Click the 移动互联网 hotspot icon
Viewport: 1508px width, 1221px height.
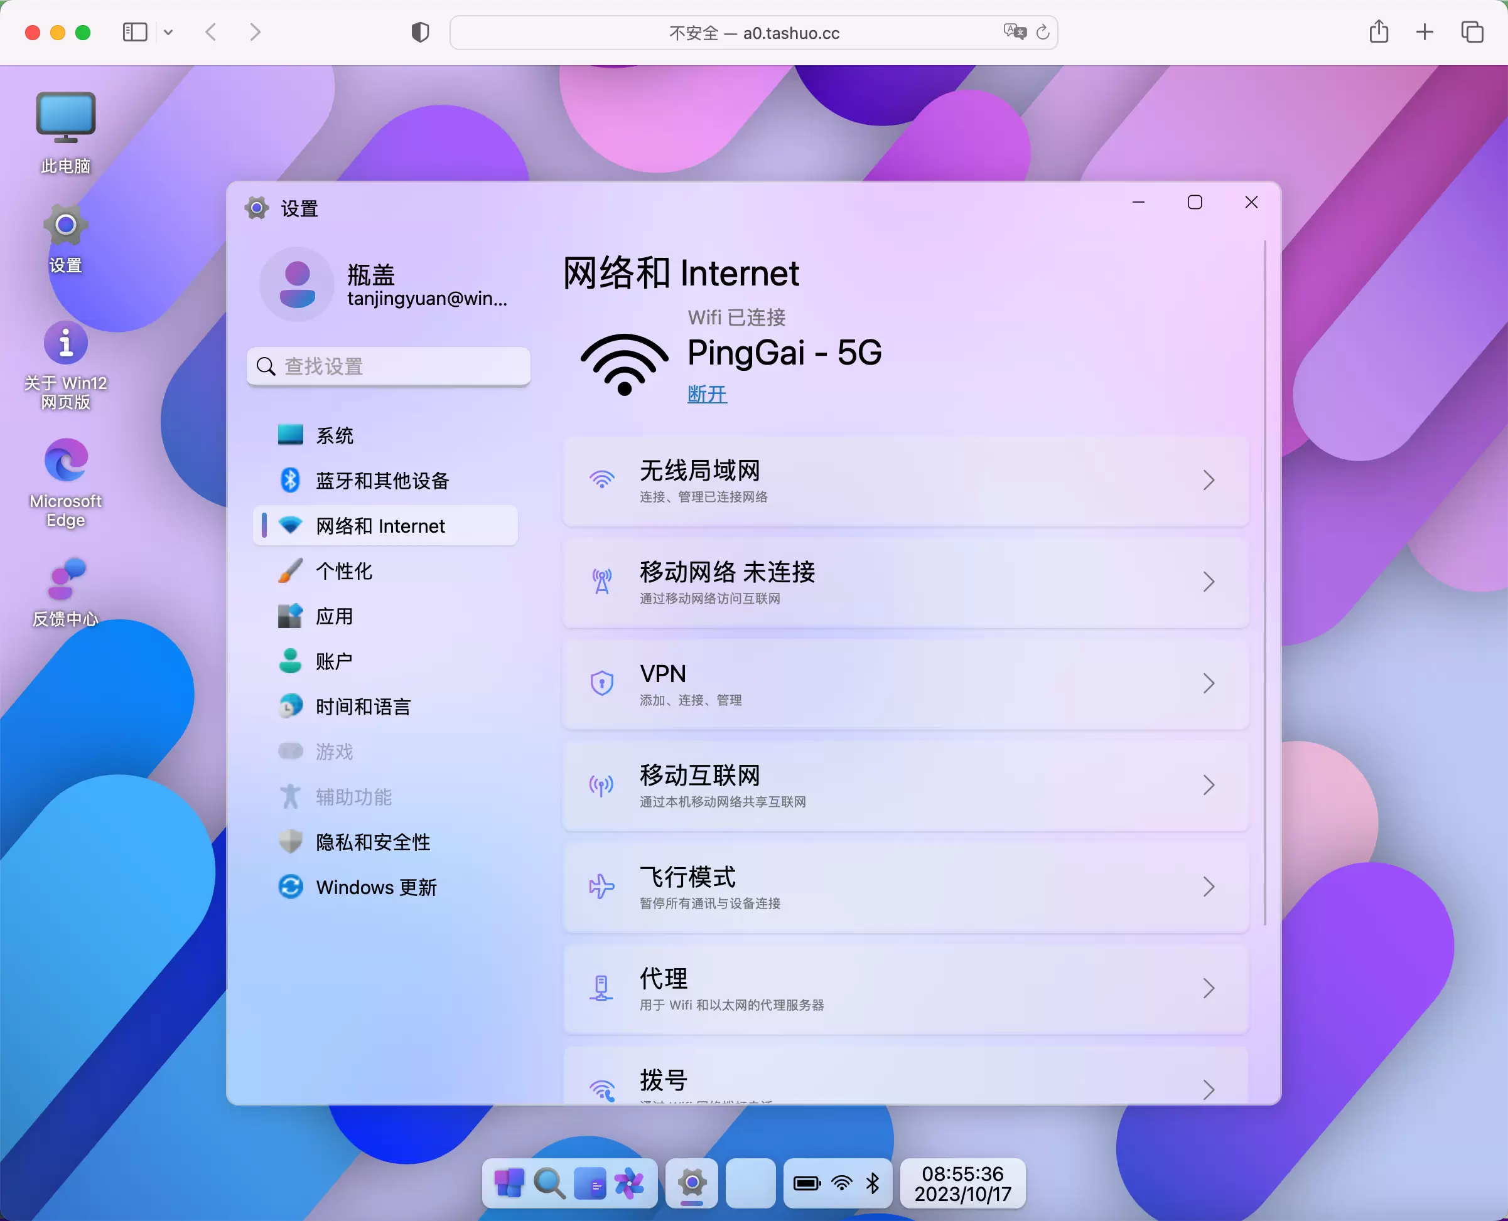click(x=601, y=785)
